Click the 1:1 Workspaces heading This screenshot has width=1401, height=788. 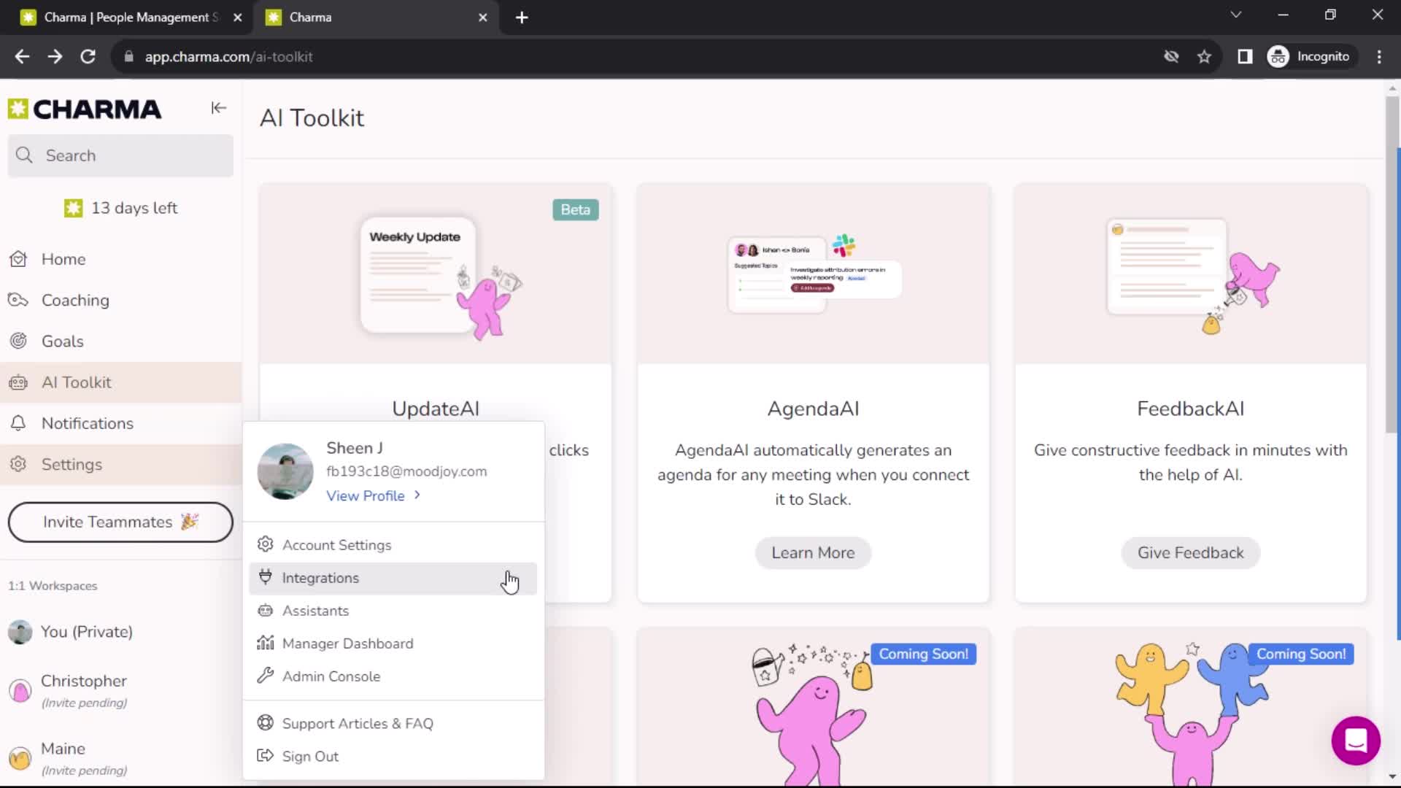53,586
